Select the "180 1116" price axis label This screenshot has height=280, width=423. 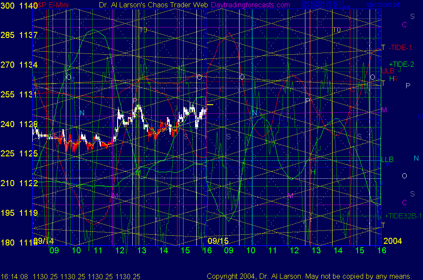(x=19, y=243)
